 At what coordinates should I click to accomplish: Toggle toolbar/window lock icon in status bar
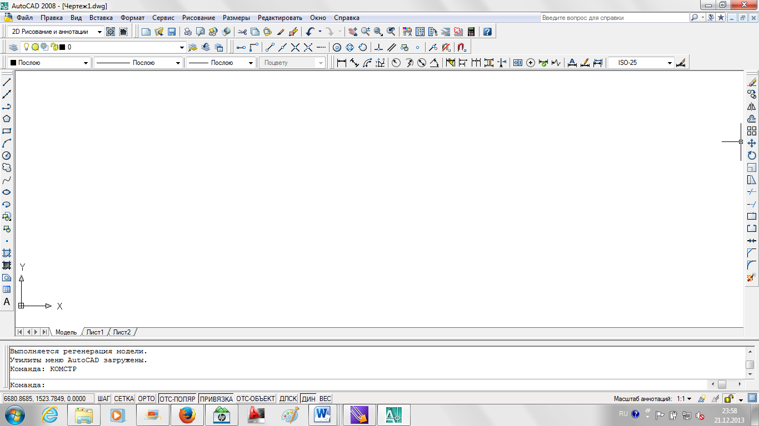tap(728, 399)
